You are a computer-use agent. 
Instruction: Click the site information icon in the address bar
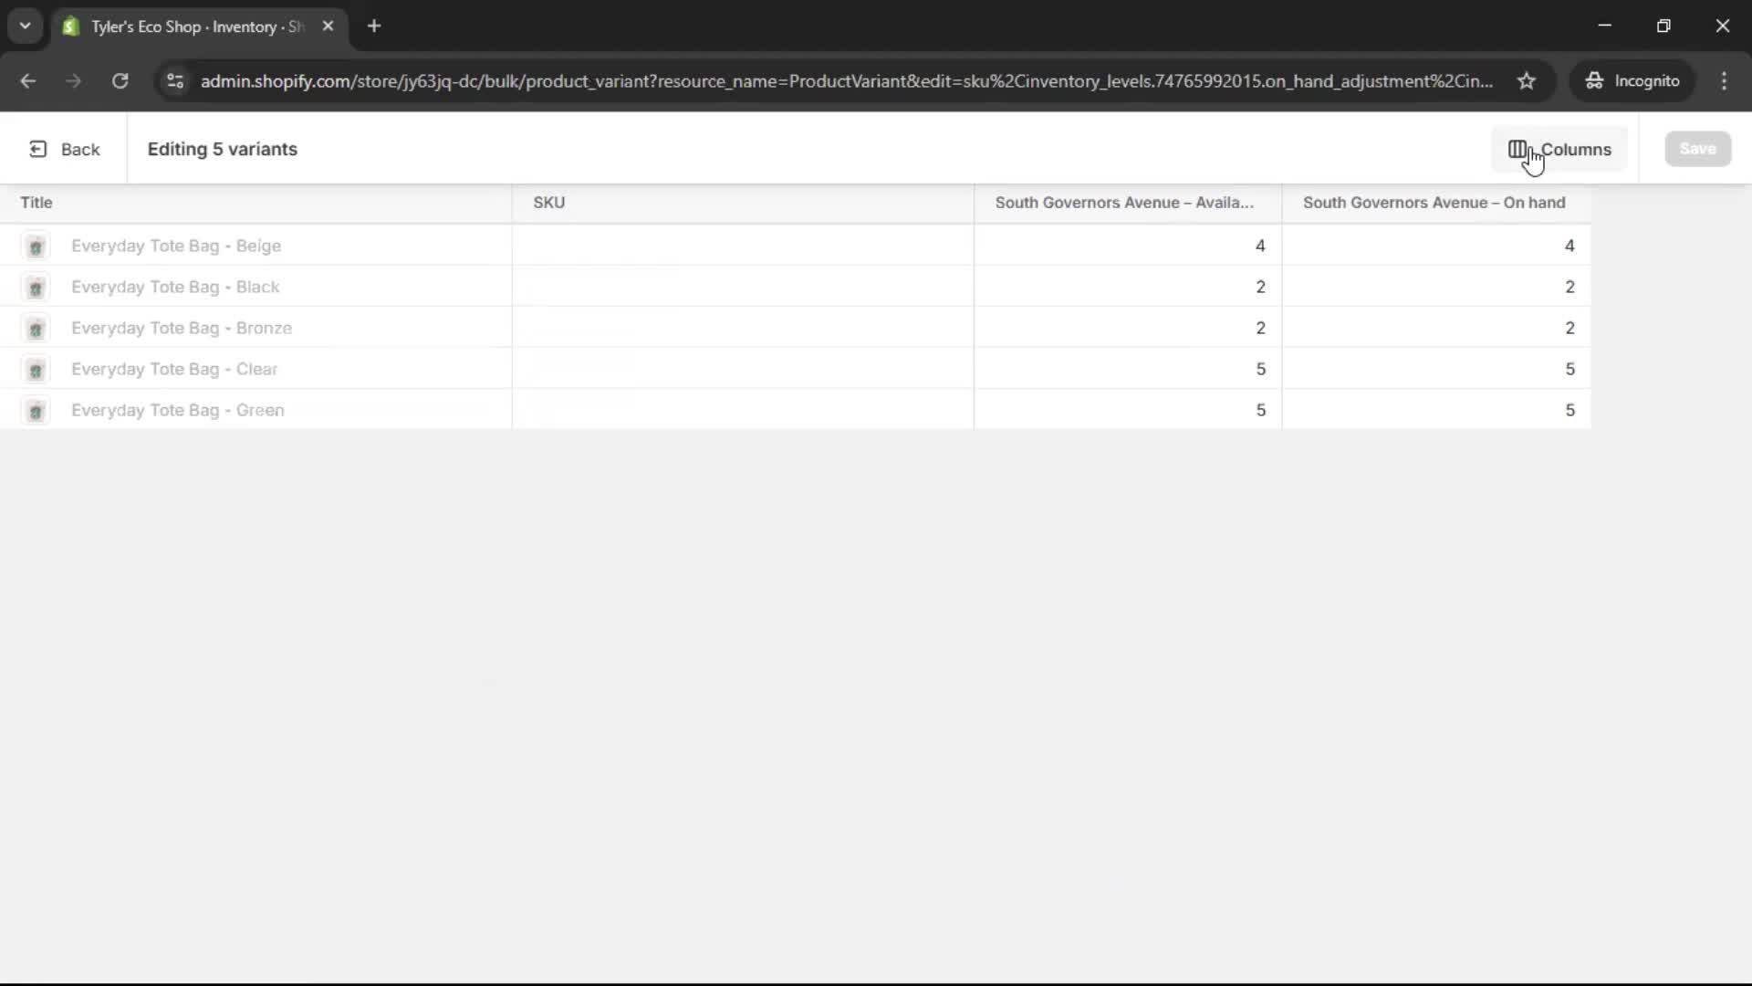point(174,81)
